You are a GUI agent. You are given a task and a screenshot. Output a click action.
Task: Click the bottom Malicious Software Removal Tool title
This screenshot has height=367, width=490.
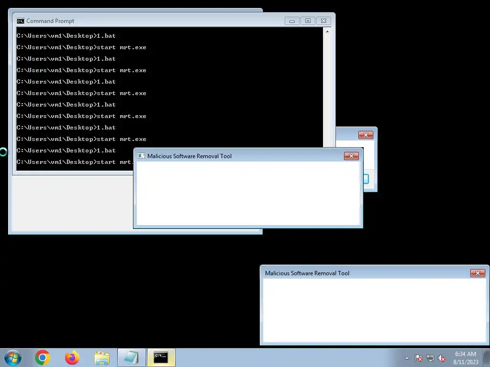click(307, 273)
